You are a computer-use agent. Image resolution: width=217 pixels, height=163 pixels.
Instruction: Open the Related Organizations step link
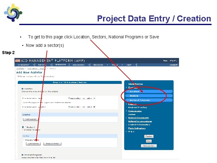[140, 121]
